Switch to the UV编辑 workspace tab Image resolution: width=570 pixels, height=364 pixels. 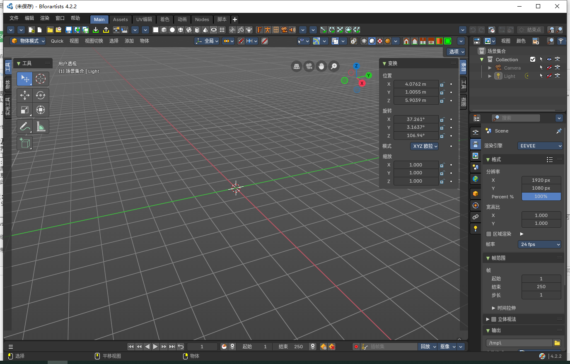(x=144, y=19)
